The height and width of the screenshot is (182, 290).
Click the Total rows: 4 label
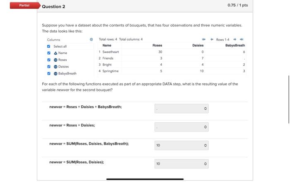[108, 39]
